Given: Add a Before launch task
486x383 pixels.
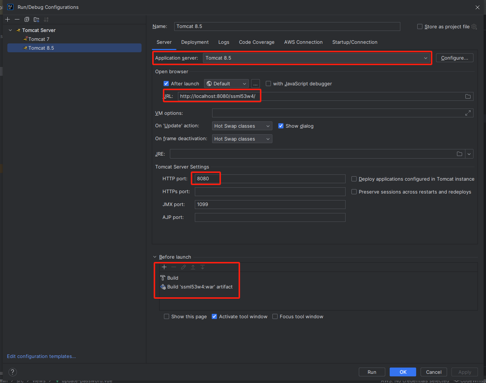Looking at the screenshot, I should click(x=164, y=267).
